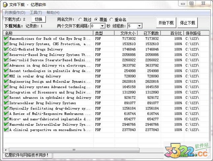The image size is (213, 161).
Task: Sort list by 保存路径 column header
Action: coord(197,33)
